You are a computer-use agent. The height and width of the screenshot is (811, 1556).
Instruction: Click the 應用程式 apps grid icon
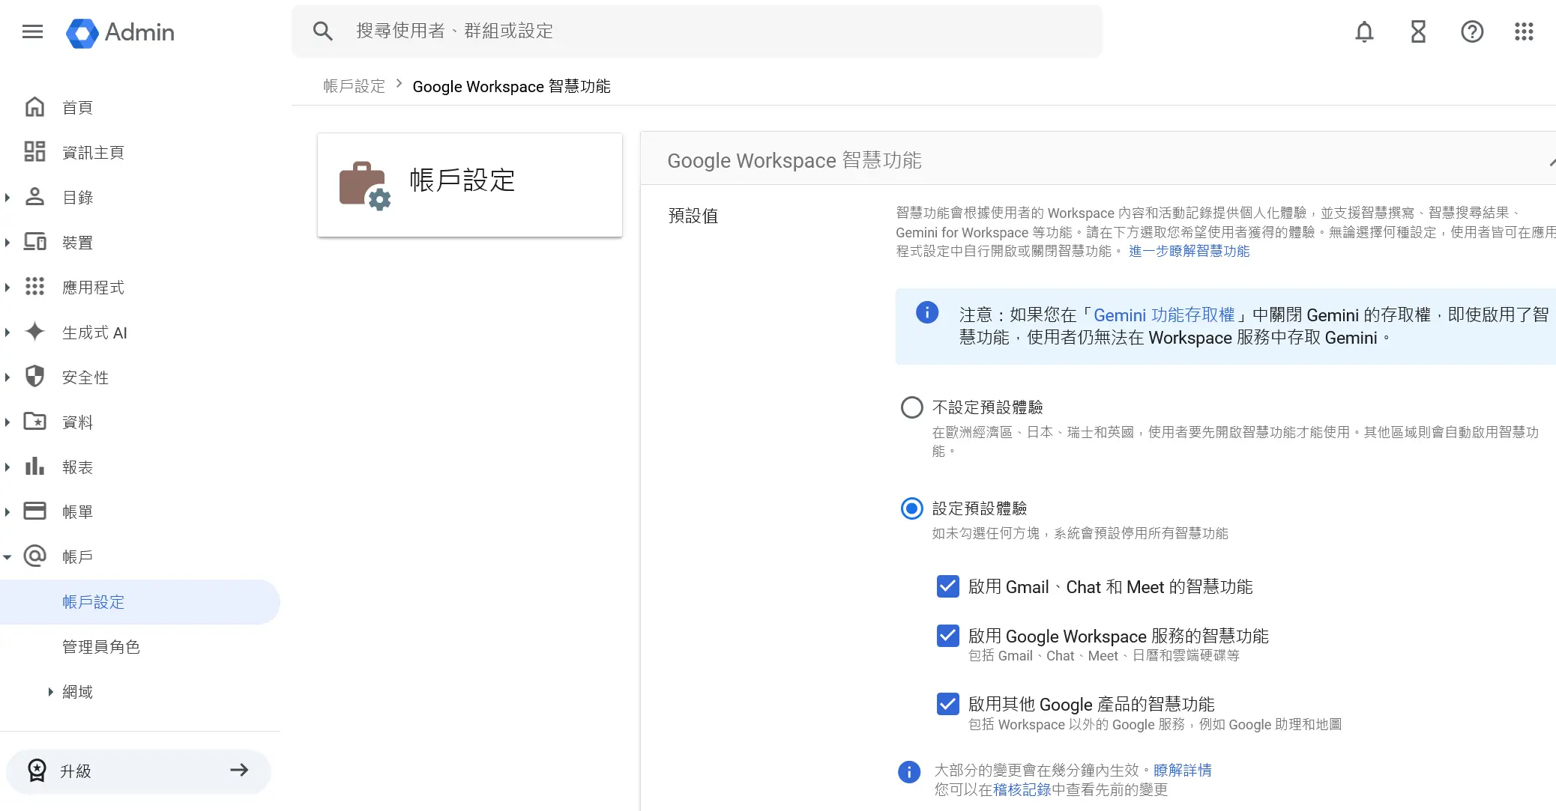point(34,287)
